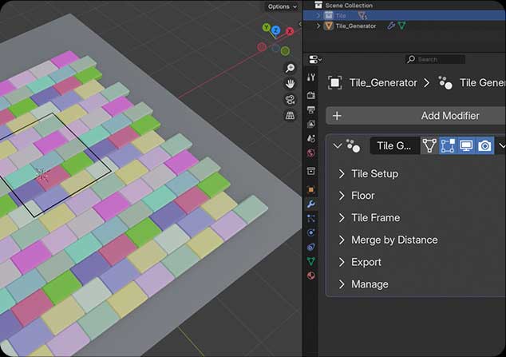Open the Material properties tab icon

(x=311, y=276)
